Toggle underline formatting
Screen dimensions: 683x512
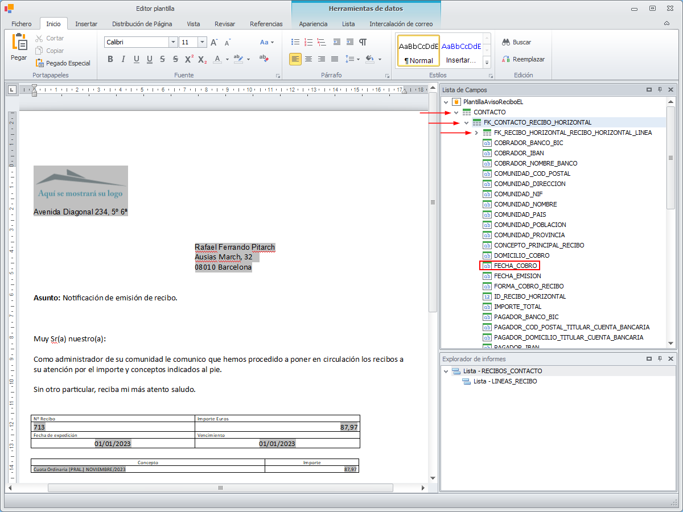point(137,59)
